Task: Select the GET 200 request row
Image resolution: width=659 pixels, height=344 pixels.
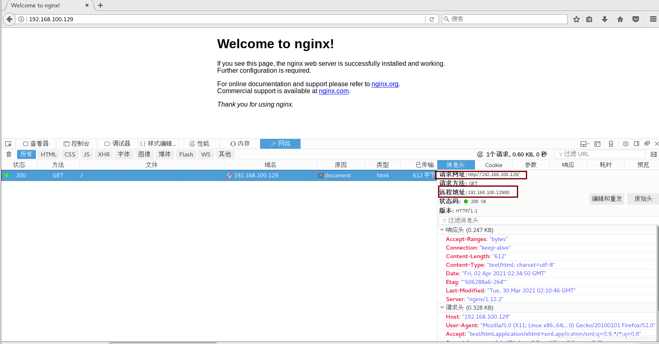Action: click(219, 175)
